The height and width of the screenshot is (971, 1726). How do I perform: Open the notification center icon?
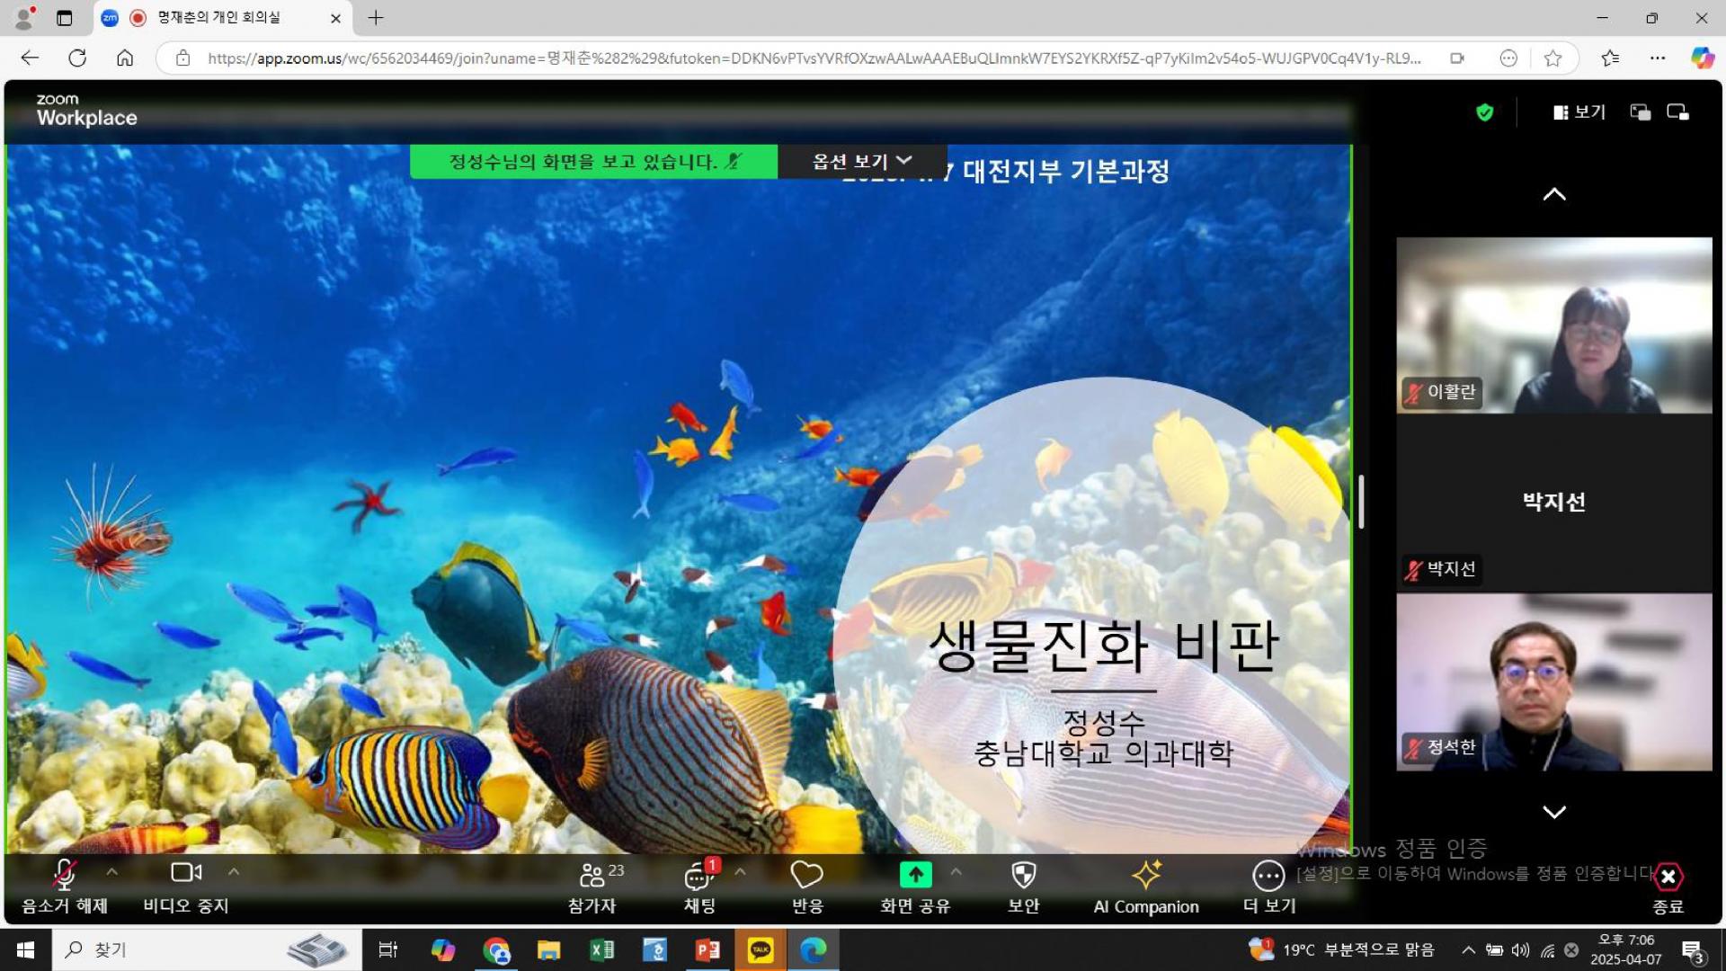click(x=1694, y=951)
